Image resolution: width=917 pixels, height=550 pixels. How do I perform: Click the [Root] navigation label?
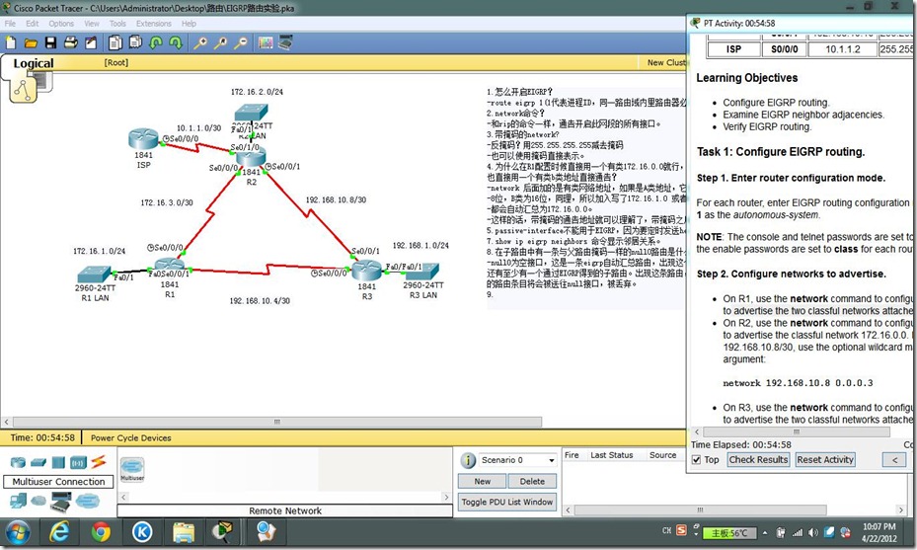(115, 62)
